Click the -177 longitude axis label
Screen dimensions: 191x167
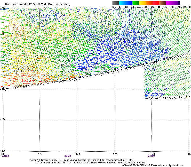click(x=39, y=154)
